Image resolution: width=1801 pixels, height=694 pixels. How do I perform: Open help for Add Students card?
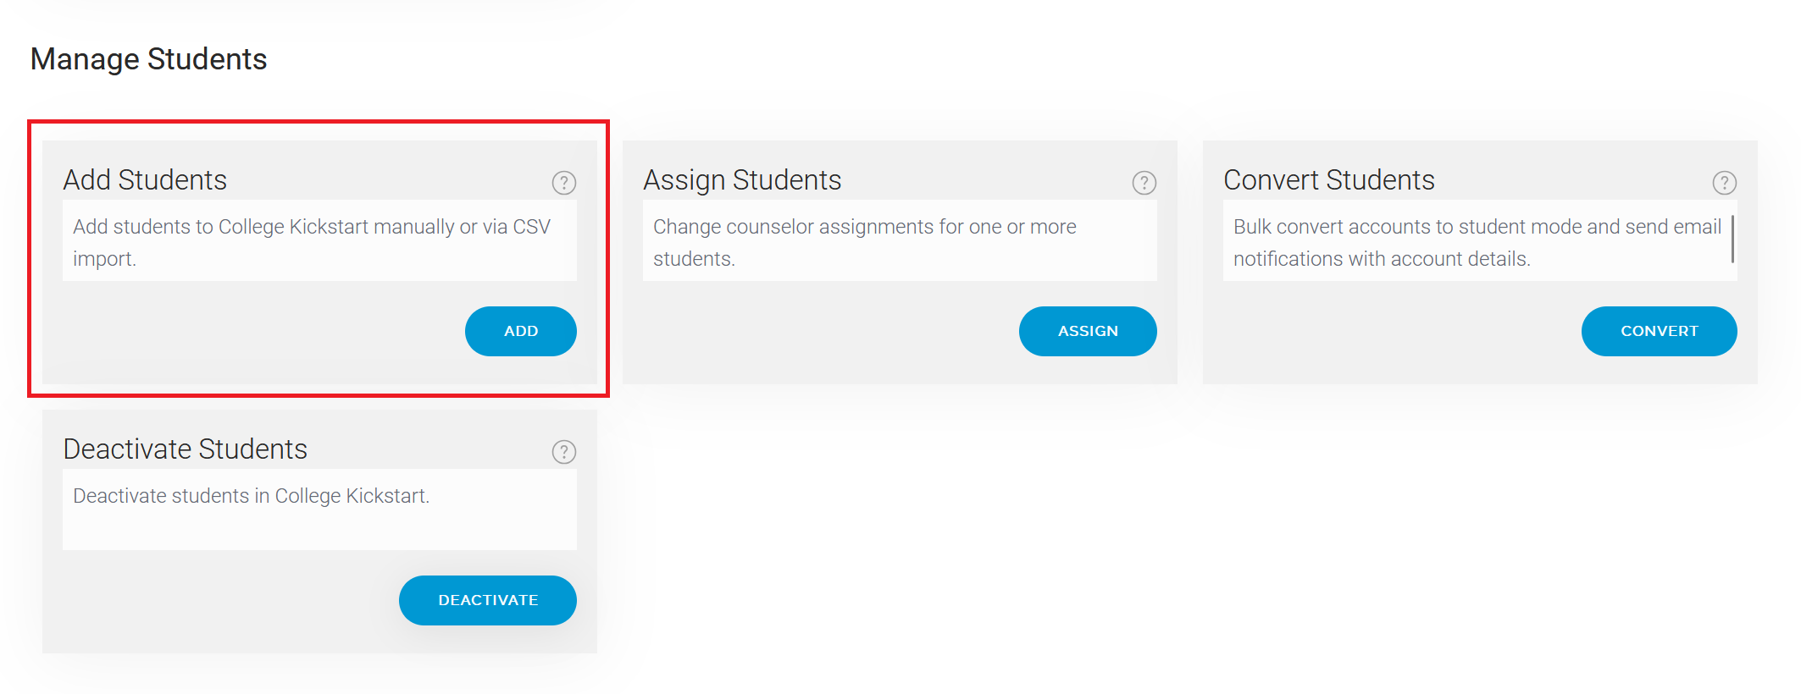pyautogui.click(x=564, y=183)
